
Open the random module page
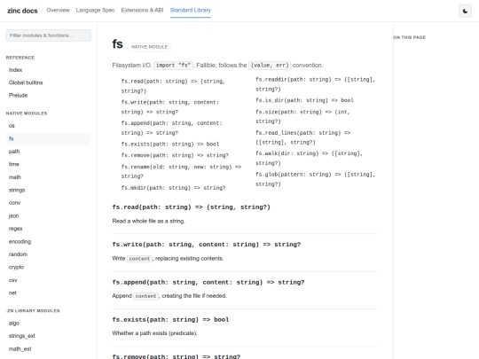click(48, 254)
